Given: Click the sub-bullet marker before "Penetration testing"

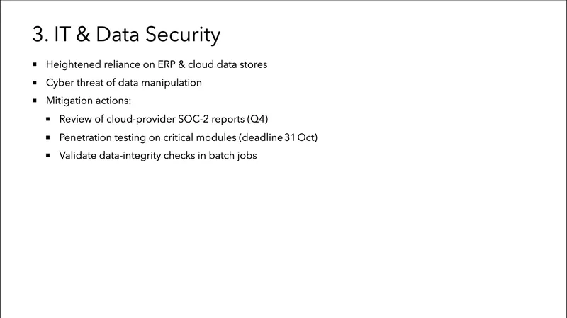Looking at the screenshot, I should (48, 137).
